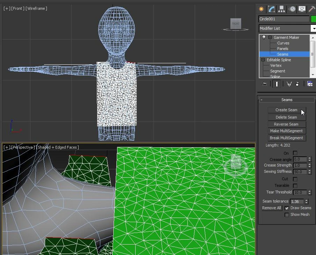
Task: Switch to the Modify panel icon
Action: tap(271, 9)
